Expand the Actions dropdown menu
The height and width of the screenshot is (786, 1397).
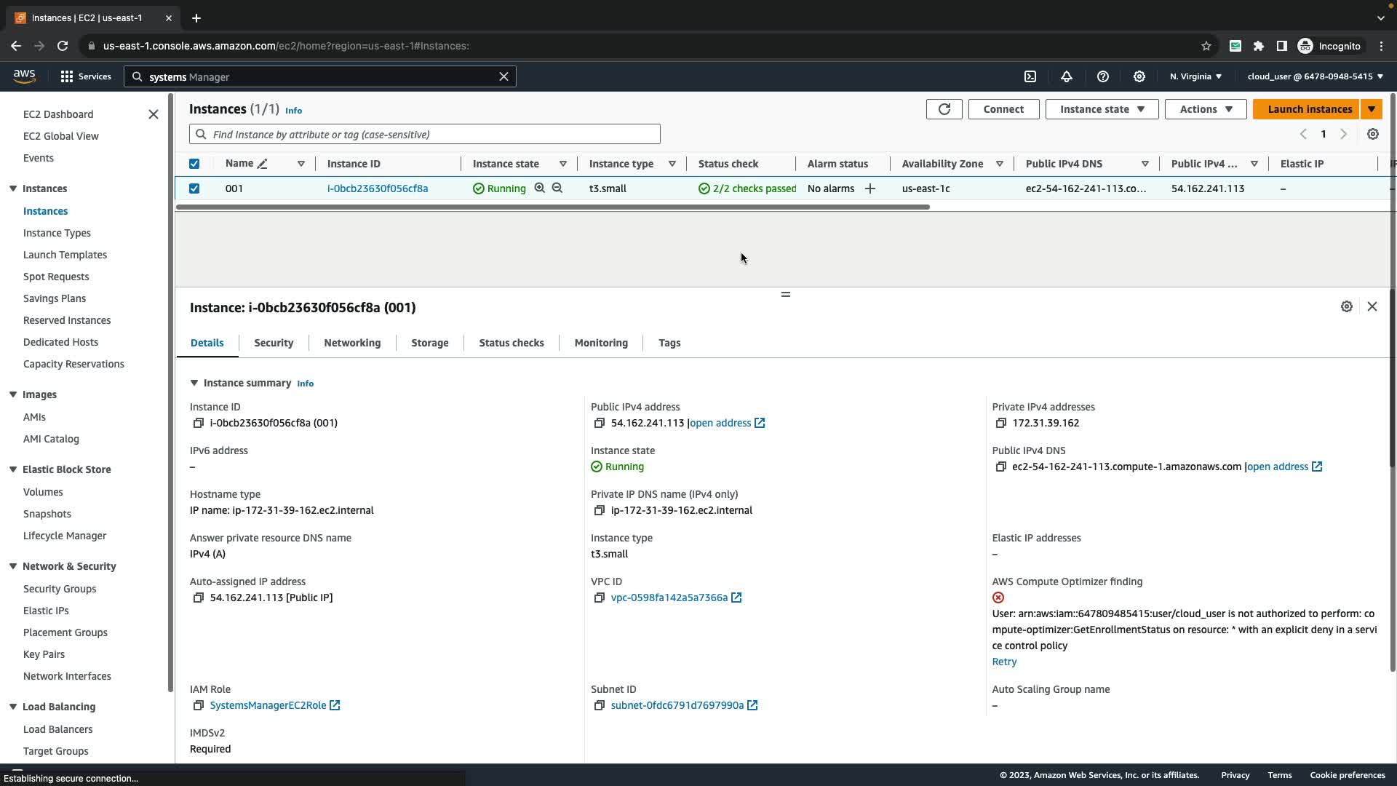(1206, 109)
